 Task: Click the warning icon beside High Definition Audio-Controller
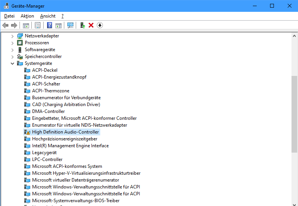point(27,132)
